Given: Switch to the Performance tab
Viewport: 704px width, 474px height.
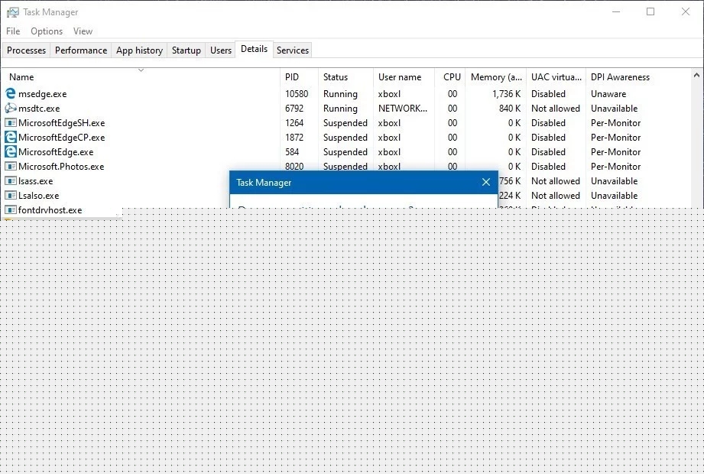Looking at the screenshot, I should click(x=81, y=50).
